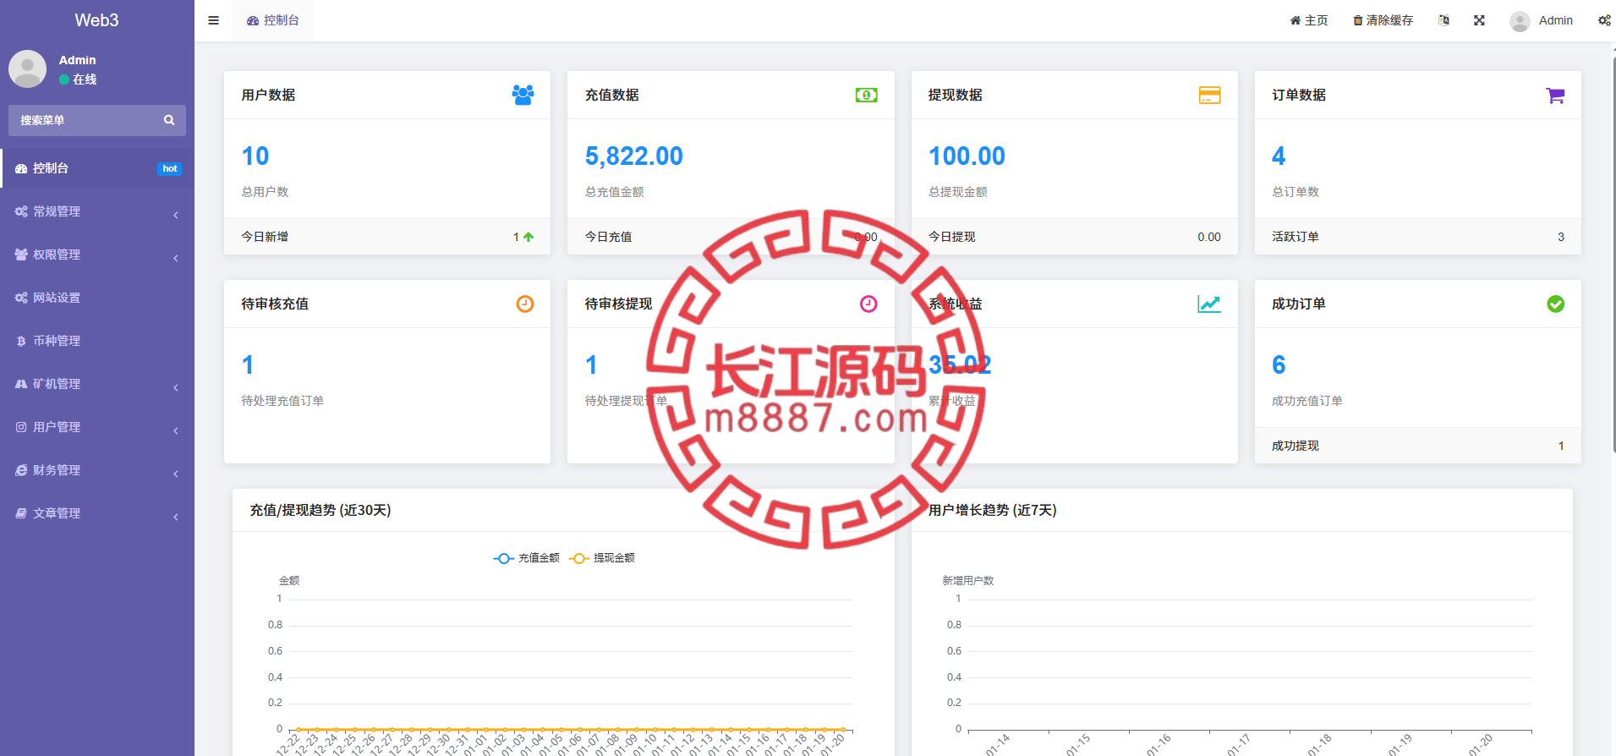Click the money icon on 充值数据 card
1616x756 pixels.
point(866,95)
